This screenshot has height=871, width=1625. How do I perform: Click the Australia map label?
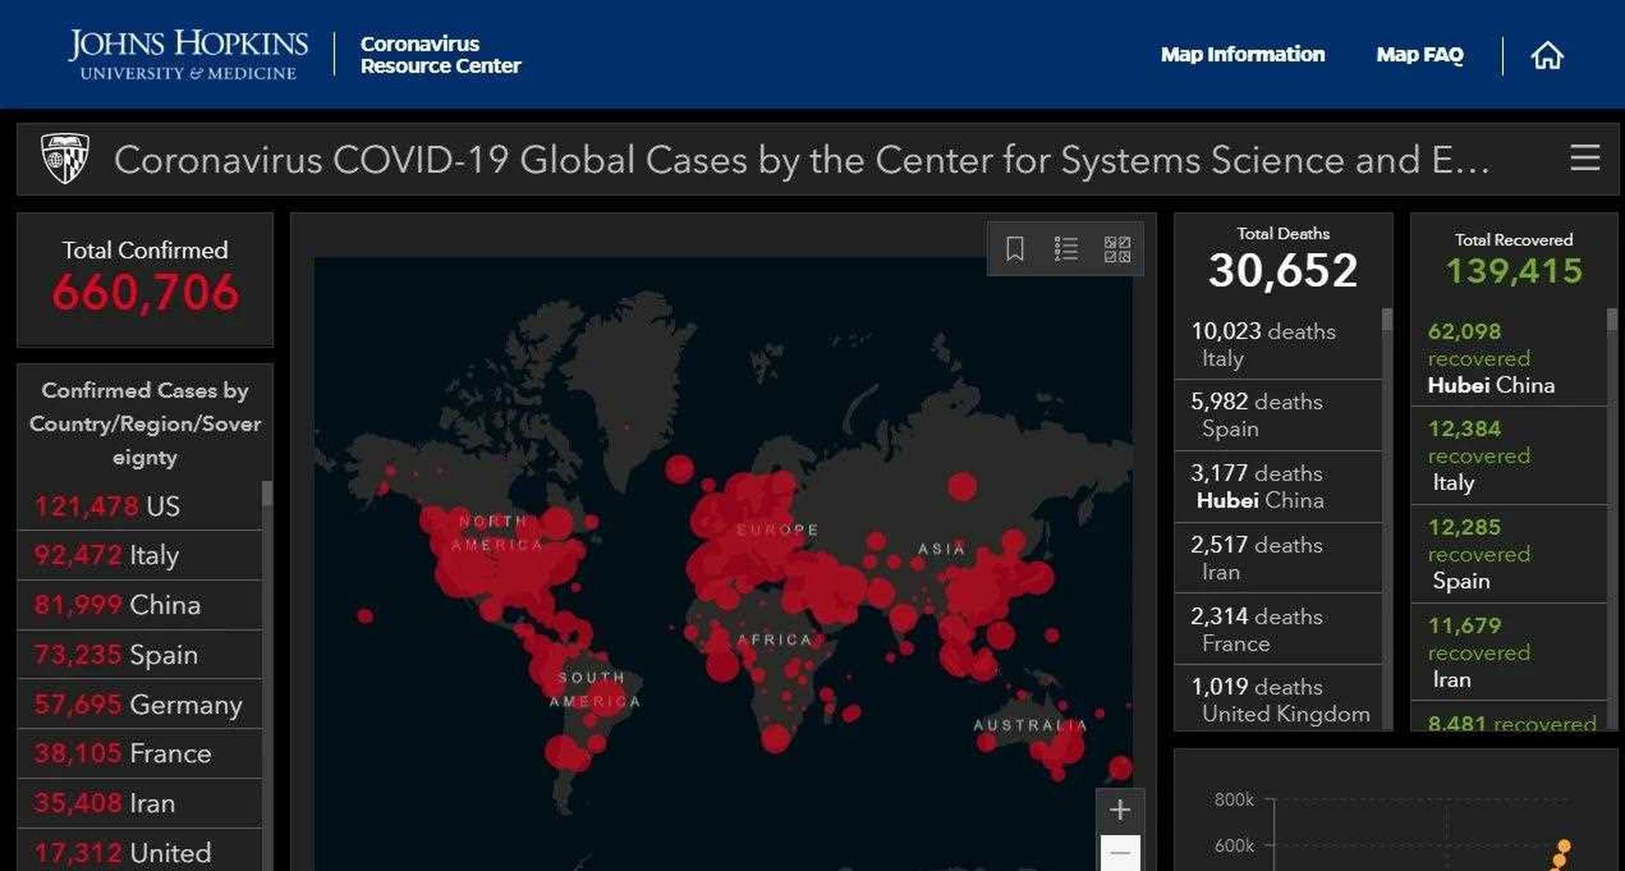pos(1031,725)
